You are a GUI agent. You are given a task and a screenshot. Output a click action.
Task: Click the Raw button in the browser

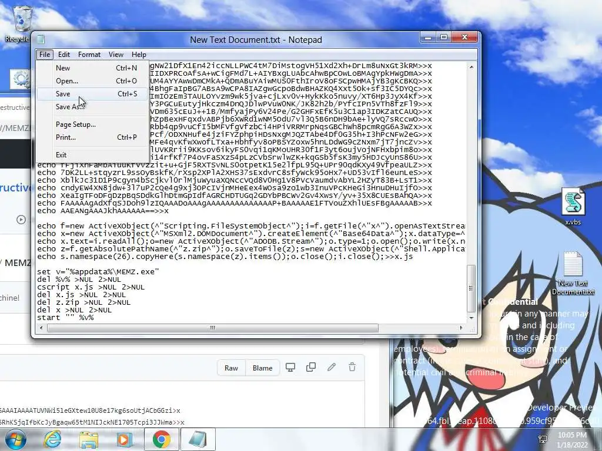coord(231,368)
